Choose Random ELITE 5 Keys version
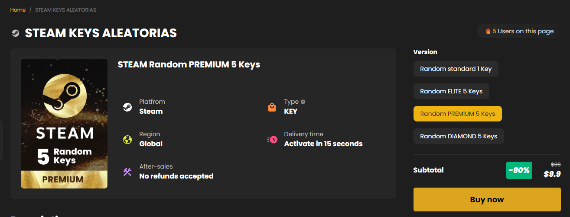Image resolution: width=570 pixels, height=217 pixels. tap(451, 91)
